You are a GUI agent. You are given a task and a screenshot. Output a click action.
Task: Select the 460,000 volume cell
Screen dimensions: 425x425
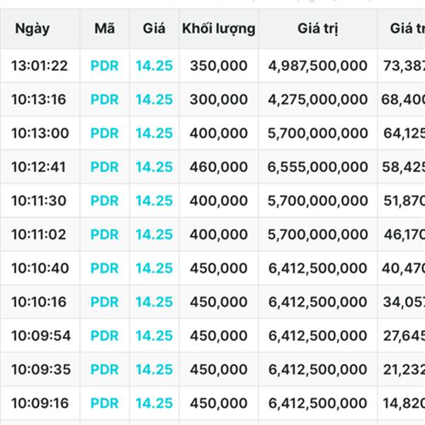[218, 166]
